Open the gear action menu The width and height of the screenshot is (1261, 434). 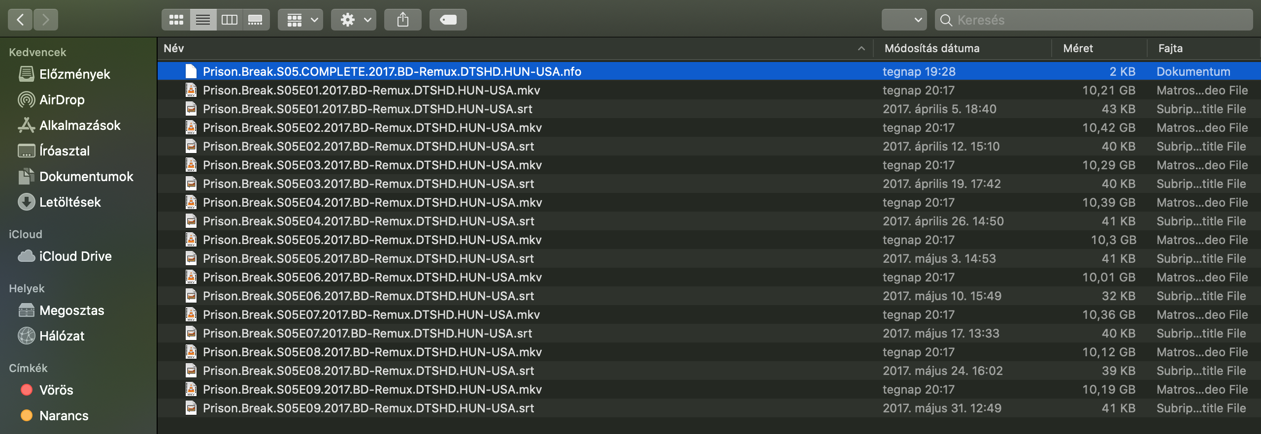(x=354, y=20)
